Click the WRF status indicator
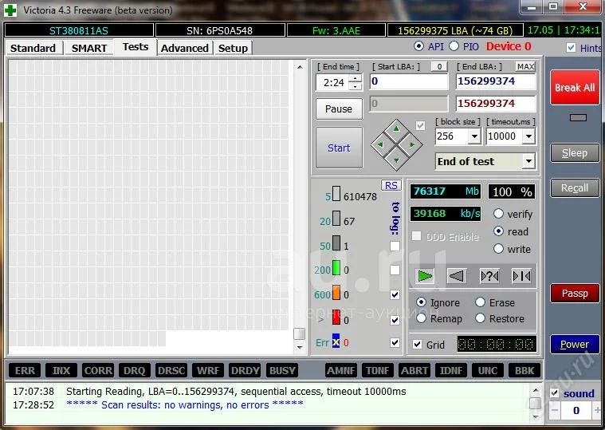605x430 pixels. point(208,370)
